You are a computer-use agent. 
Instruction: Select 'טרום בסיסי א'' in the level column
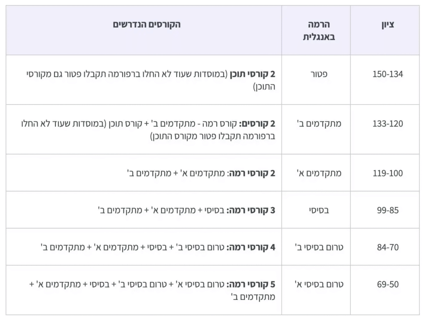(x=319, y=285)
